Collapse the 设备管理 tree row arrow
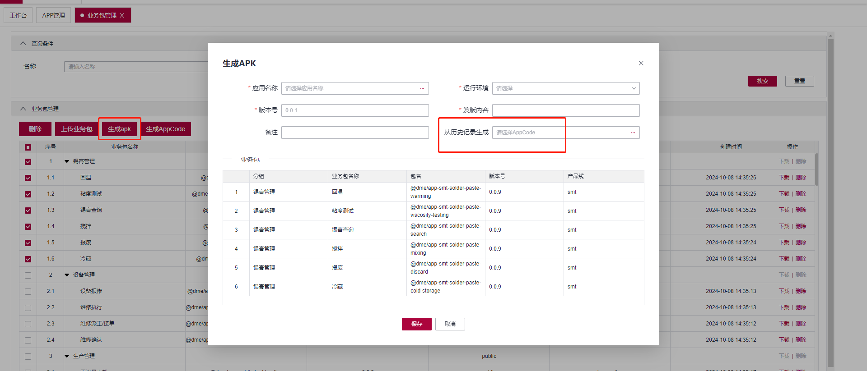867x371 pixels. coord(67,275)
